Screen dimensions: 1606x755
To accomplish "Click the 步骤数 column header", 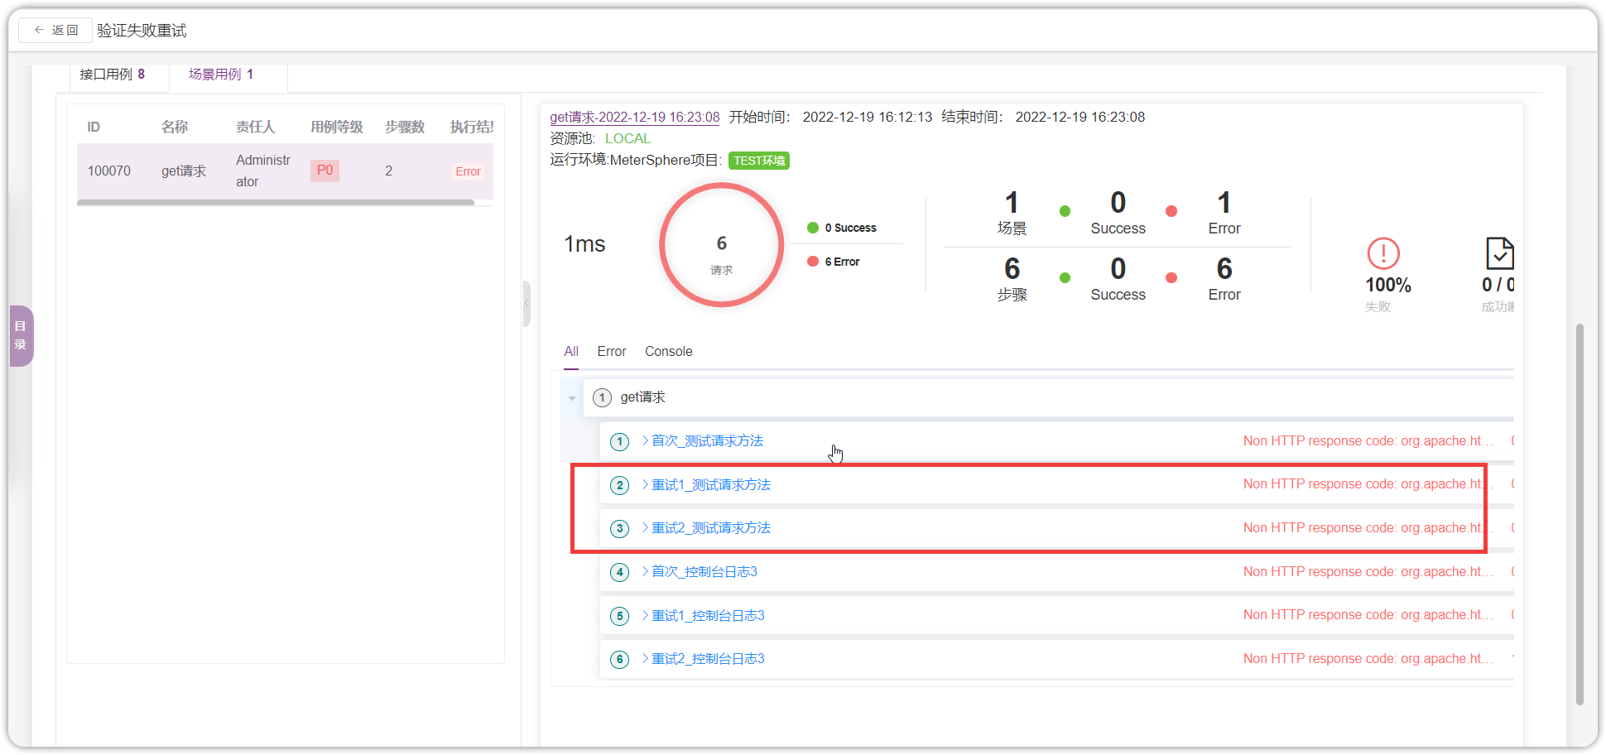I will 405,127.
